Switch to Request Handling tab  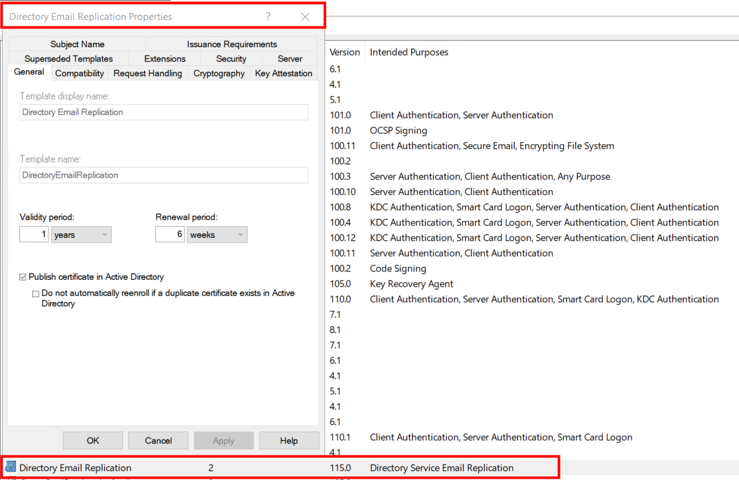pos(147,73)
